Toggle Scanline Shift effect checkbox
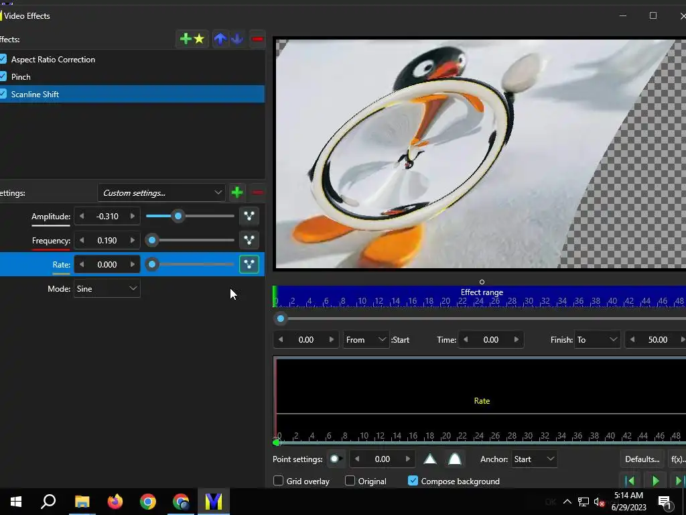The width and height of the screenshot is (686, 515). click(3, 94)
